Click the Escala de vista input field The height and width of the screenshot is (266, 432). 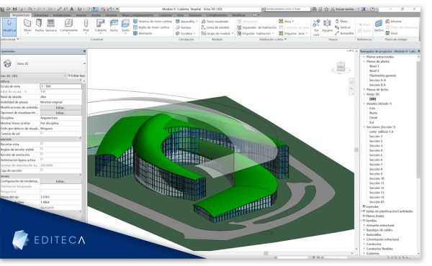click(60, 86)
